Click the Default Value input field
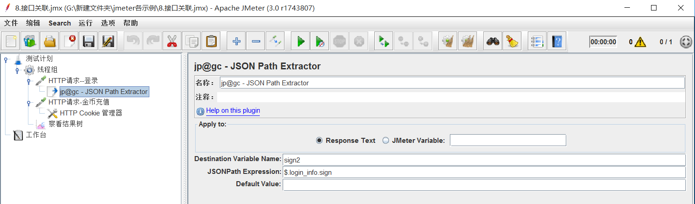Viewport: 695px width, 204px height. click(484, 184)
